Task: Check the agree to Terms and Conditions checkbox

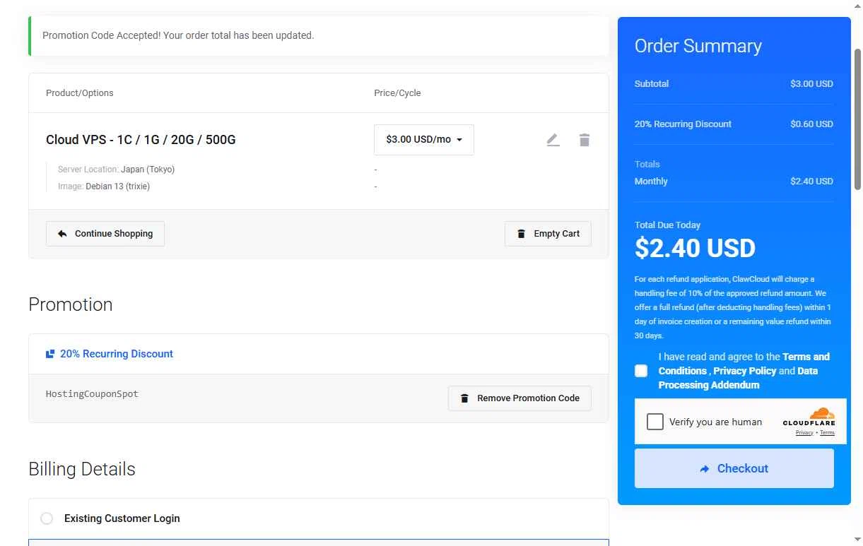Action: [641, 371]
